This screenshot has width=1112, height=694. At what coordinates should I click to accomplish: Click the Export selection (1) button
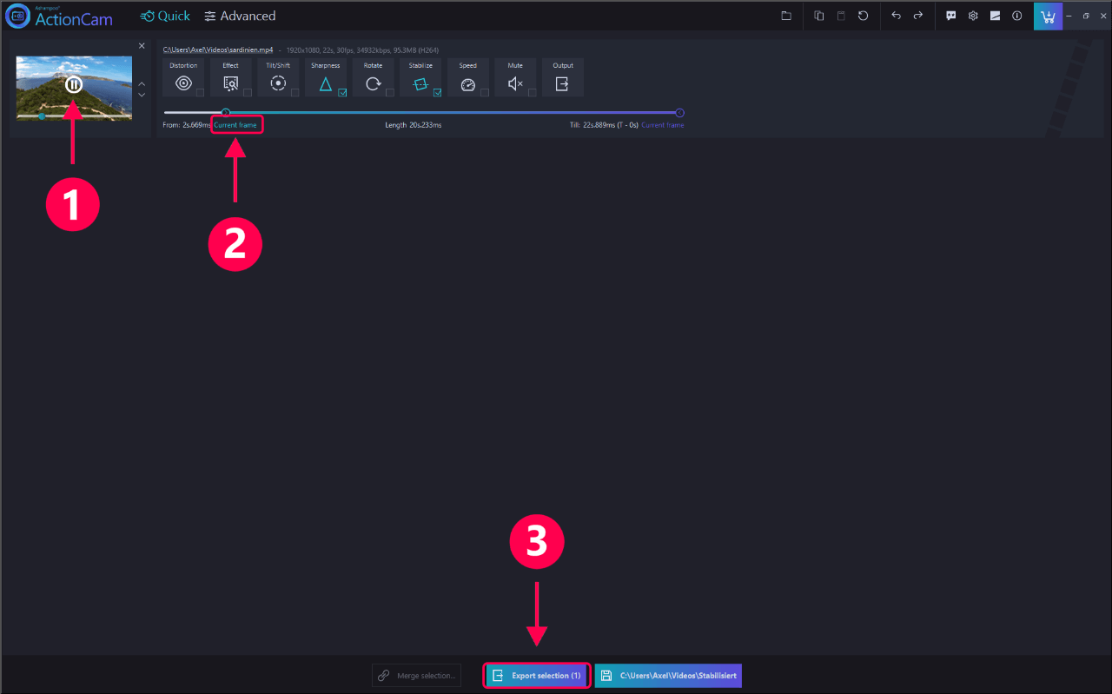[x=537, y=676]
